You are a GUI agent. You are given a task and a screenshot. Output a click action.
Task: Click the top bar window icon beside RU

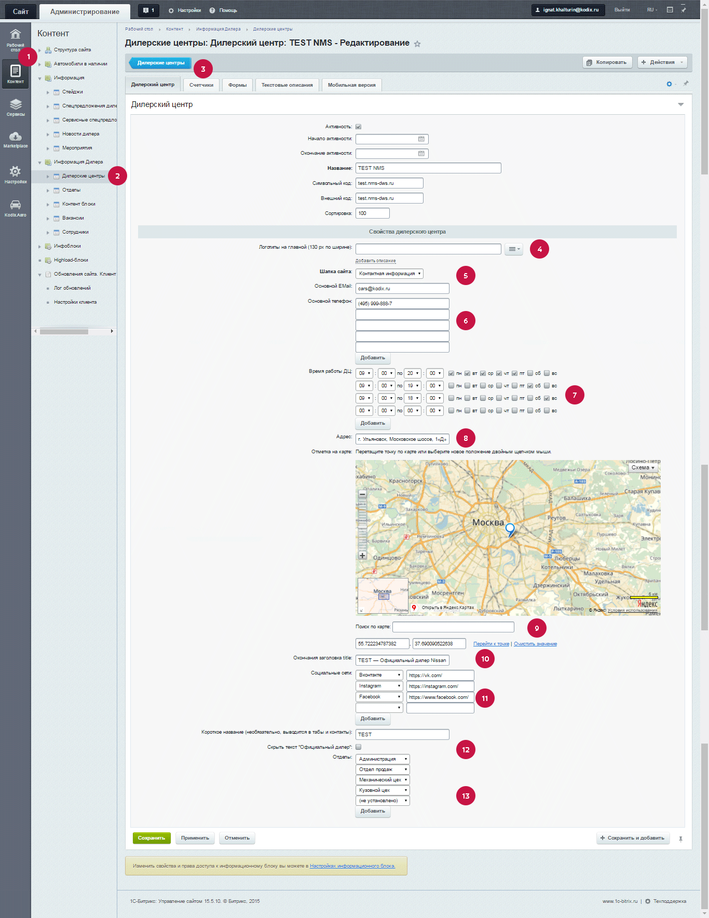click(x=670, y=10)
